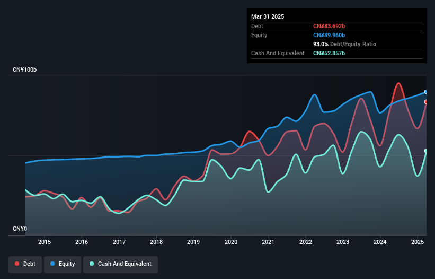Click the Equity row label in tooltip
Viewport: 435px width, 279px height.
[x=259, y=35]
